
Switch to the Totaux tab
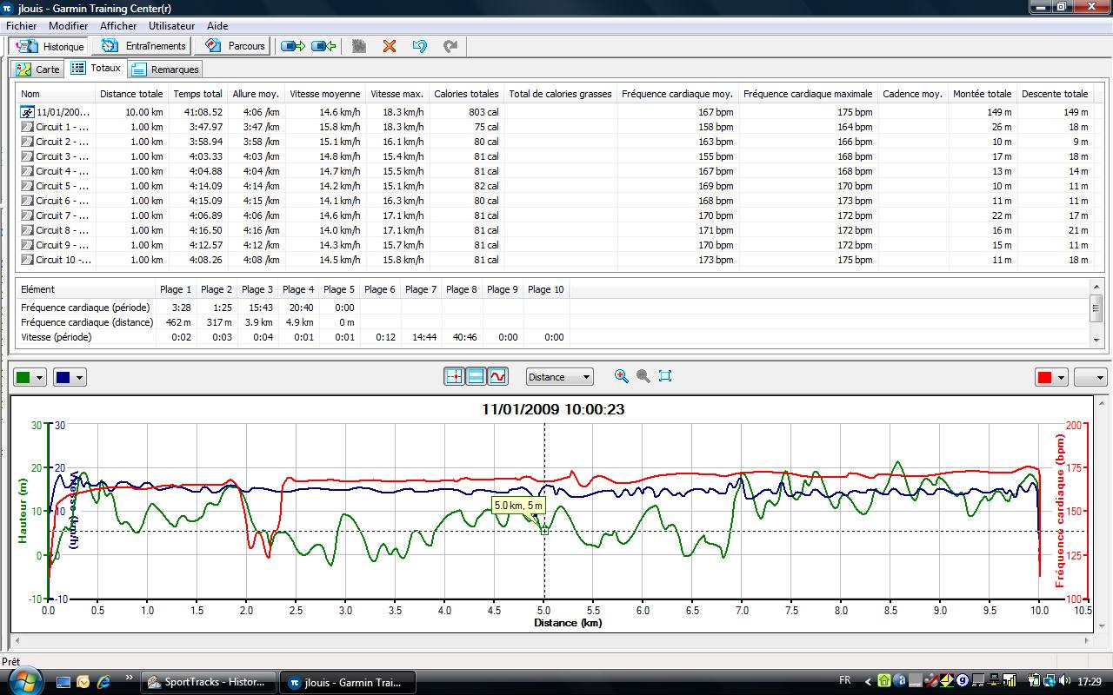click(96, 68)
